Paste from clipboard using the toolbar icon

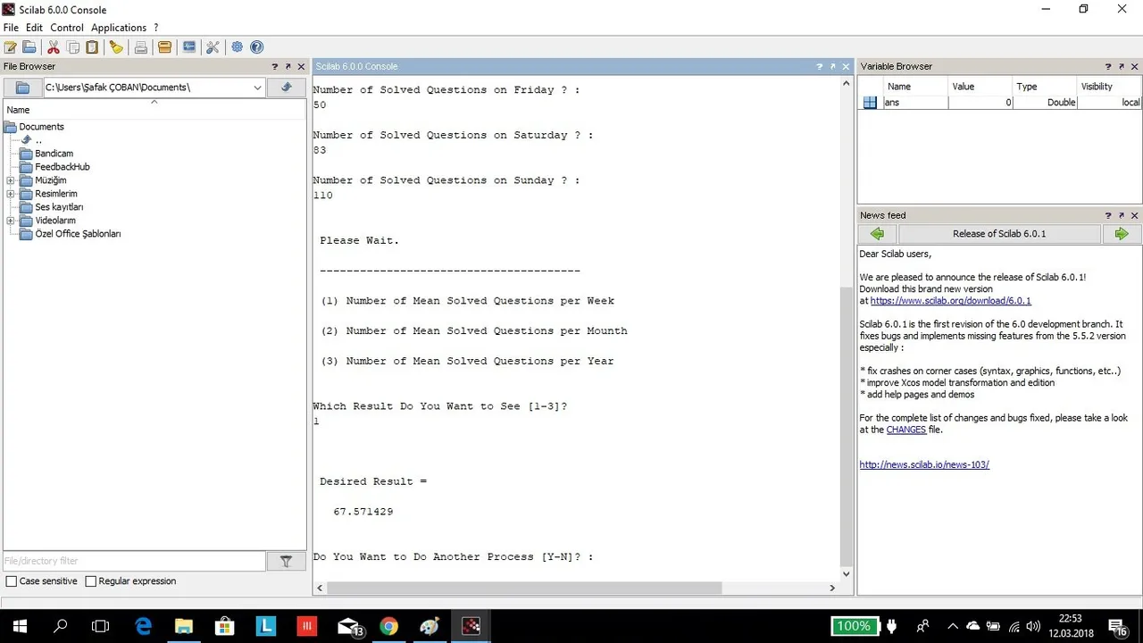pyautogui.click(x=92, y=47)
